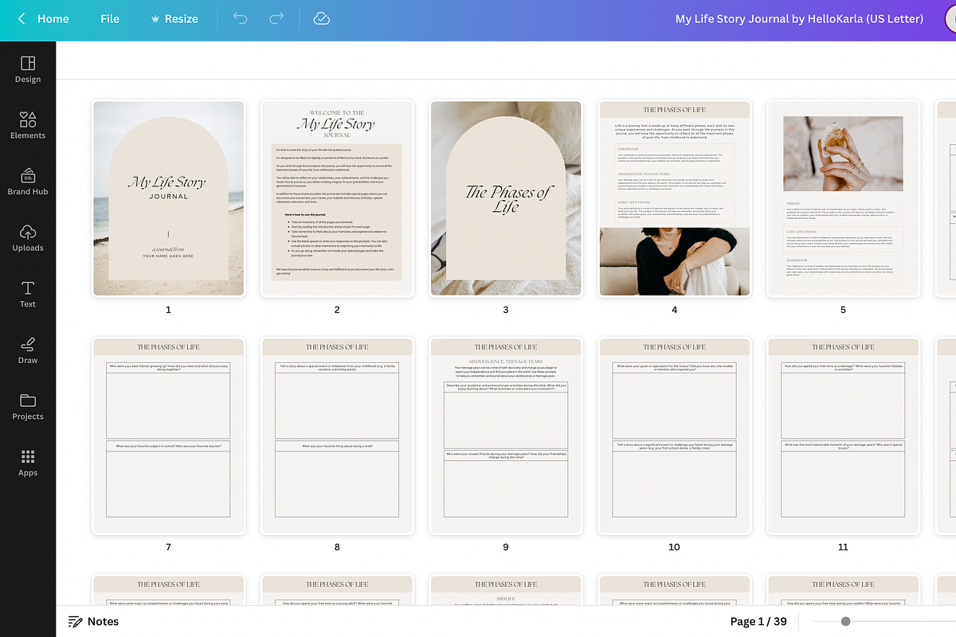
Task: Open the Projects folder panel
Action: click(x=28, y=406)
